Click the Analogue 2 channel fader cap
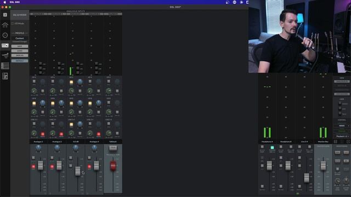This screenshot has height=197, width=351. pos(59,165)
